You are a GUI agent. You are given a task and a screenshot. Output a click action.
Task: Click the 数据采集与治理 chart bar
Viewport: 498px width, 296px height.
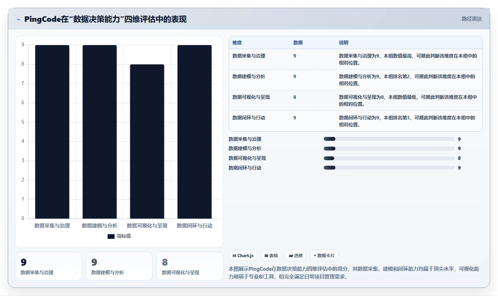click(52, 131)
